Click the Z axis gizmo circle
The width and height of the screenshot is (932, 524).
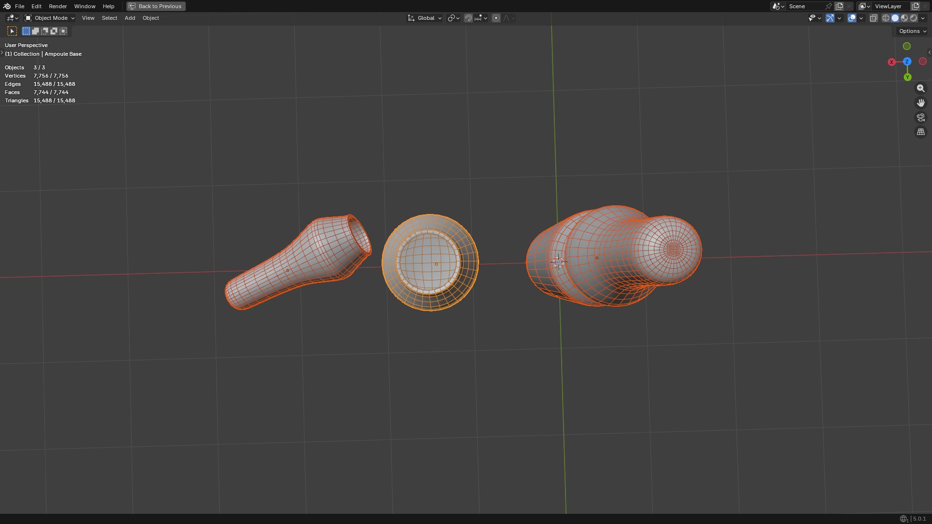click(907, 62)
